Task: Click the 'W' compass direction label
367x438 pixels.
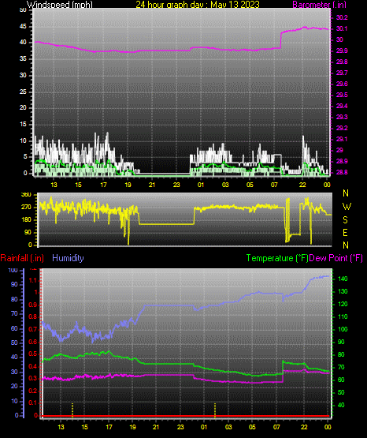Action: (x=347, y=207)
